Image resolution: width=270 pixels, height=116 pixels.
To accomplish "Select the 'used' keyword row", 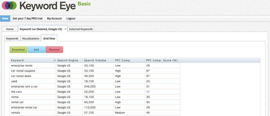I will [95, 81].
